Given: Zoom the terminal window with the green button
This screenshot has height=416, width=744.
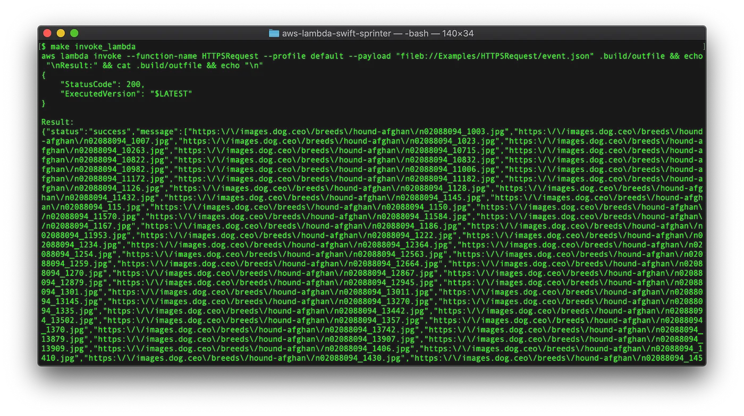Looking at the screenshot, I should (74, 33).
